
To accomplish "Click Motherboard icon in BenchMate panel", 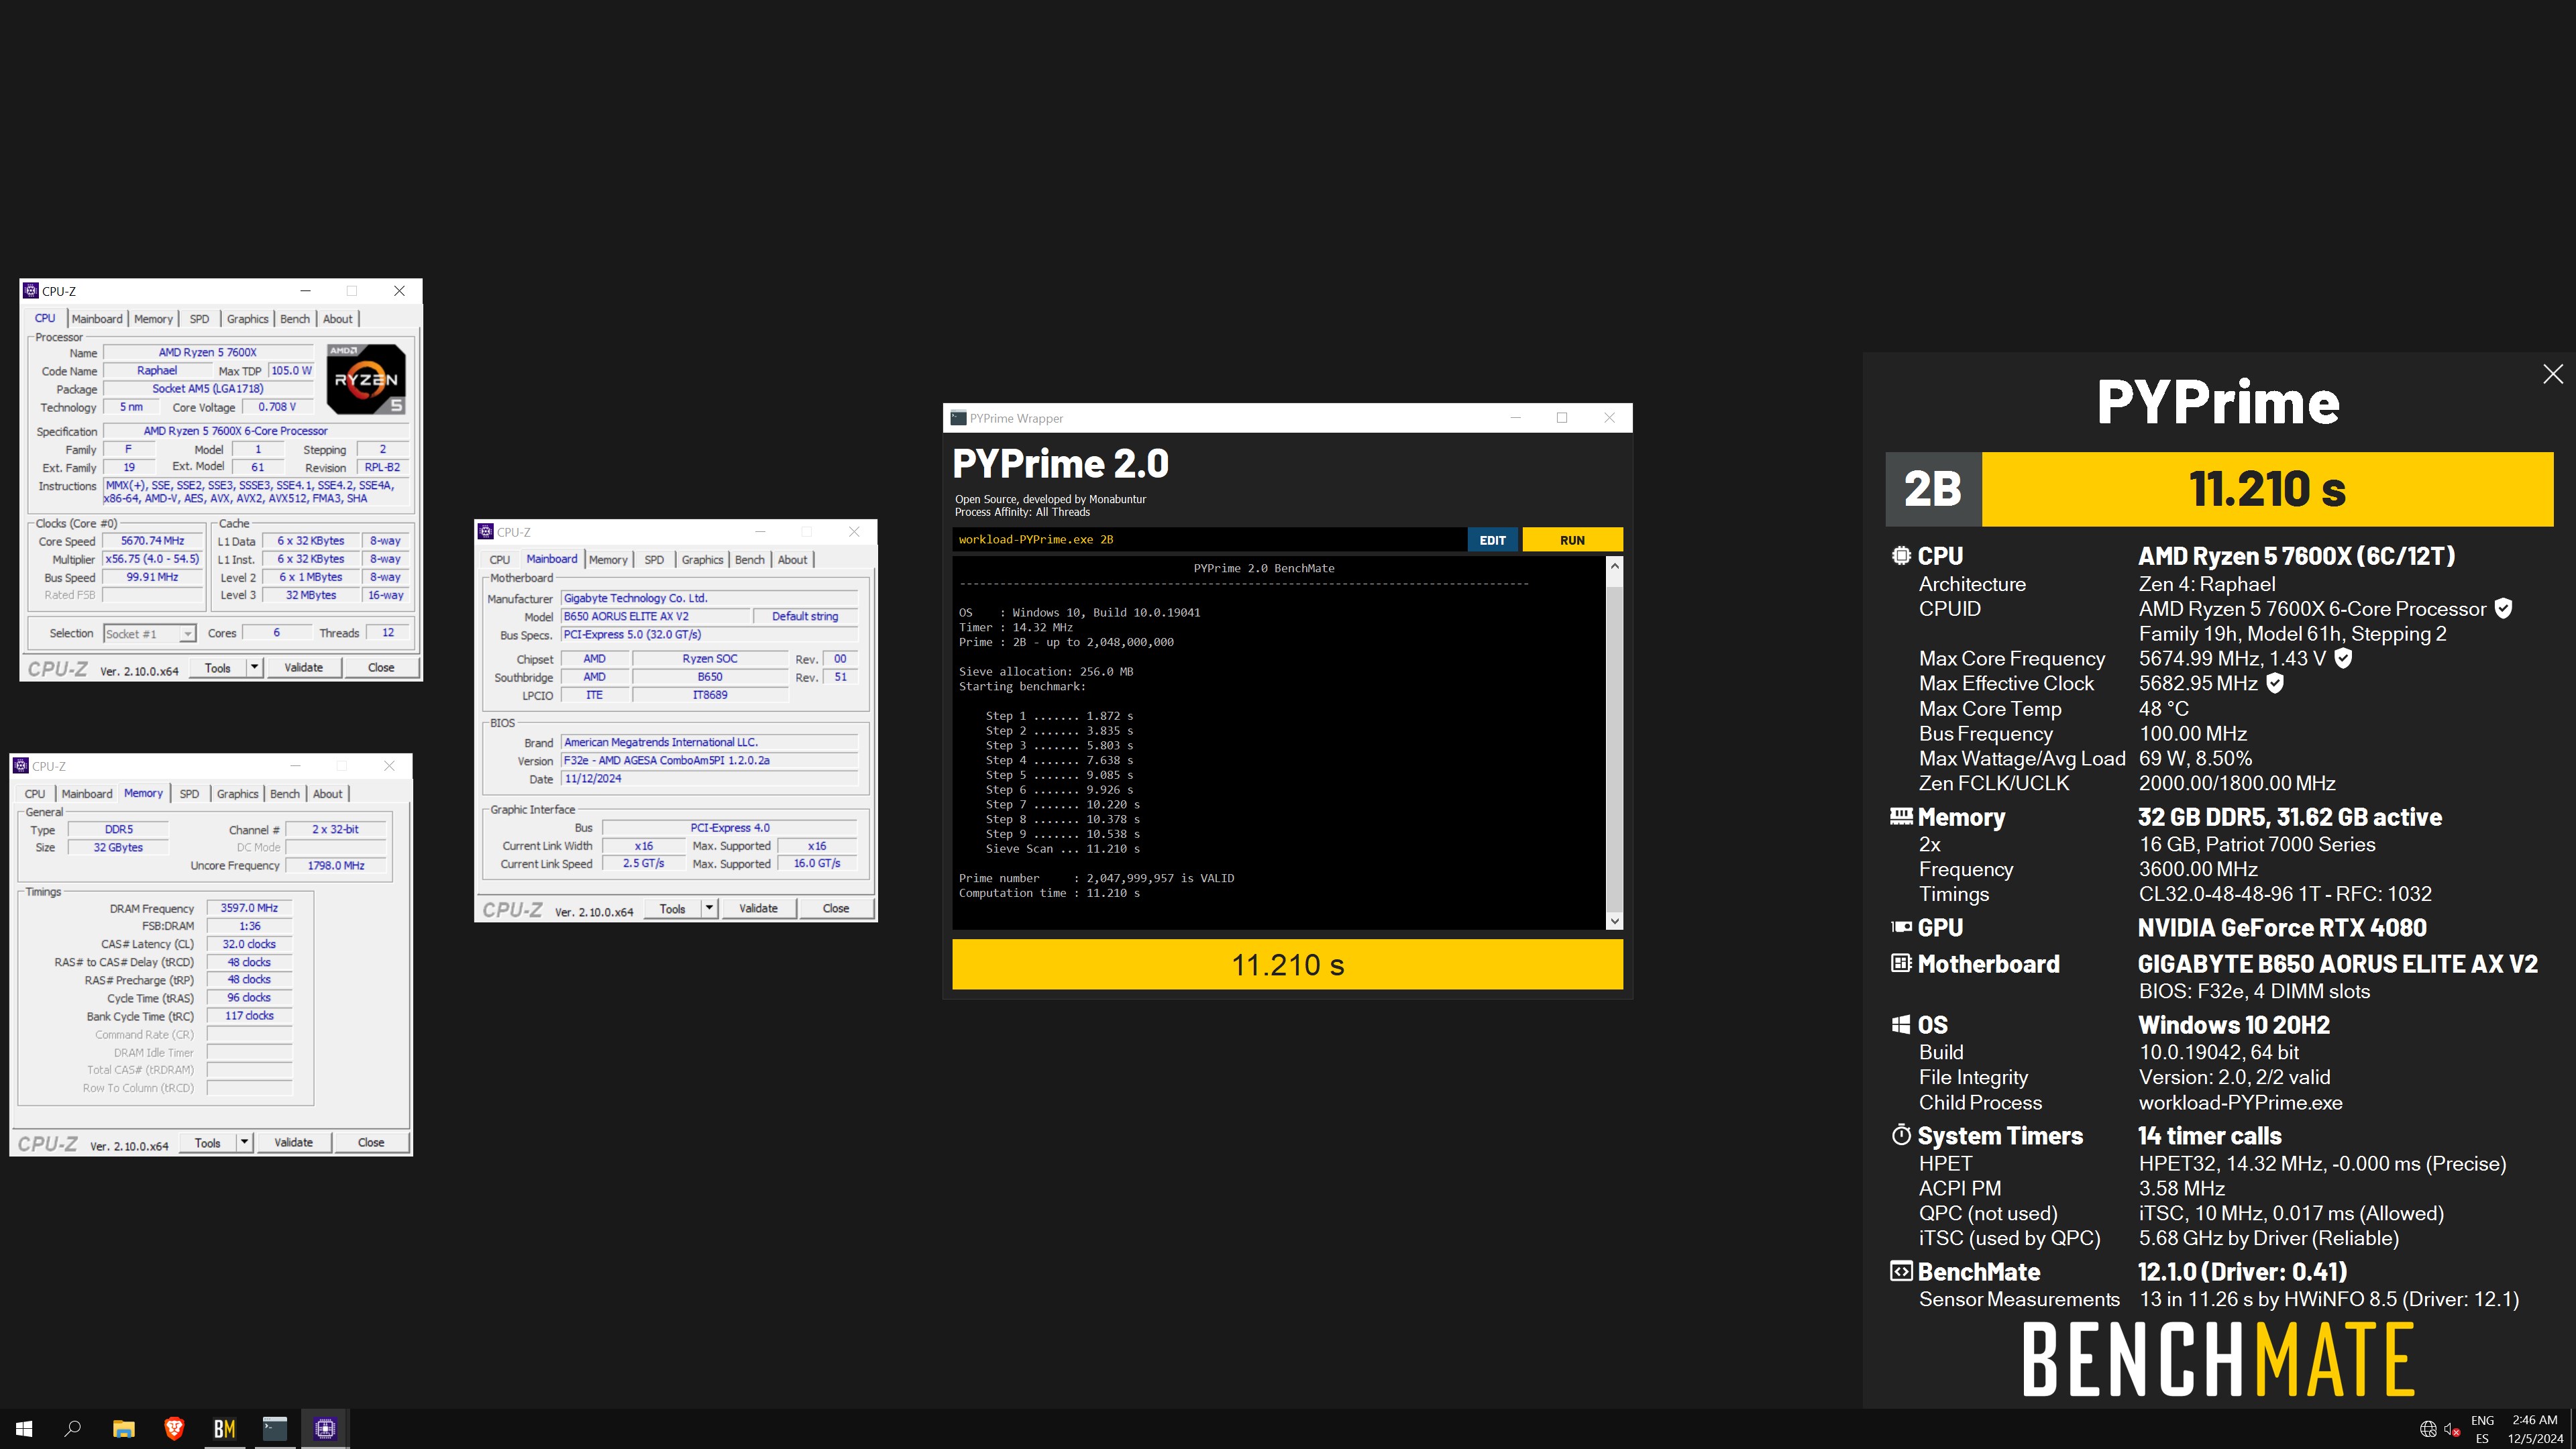I will [x=1901, y=964].
